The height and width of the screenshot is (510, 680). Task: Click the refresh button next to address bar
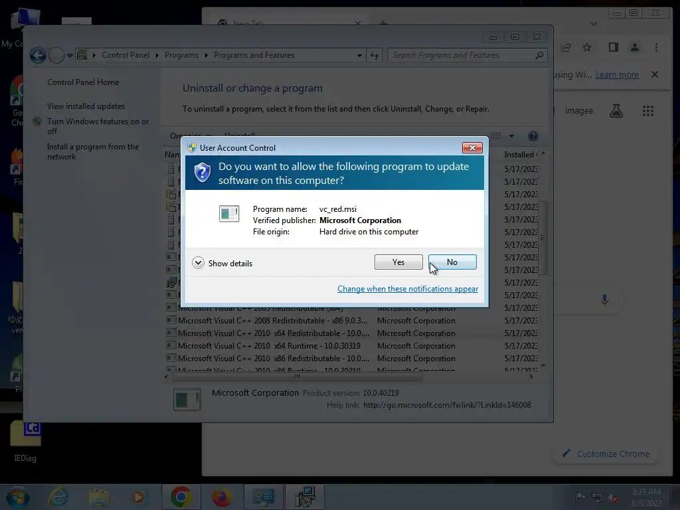click(375, 56)
